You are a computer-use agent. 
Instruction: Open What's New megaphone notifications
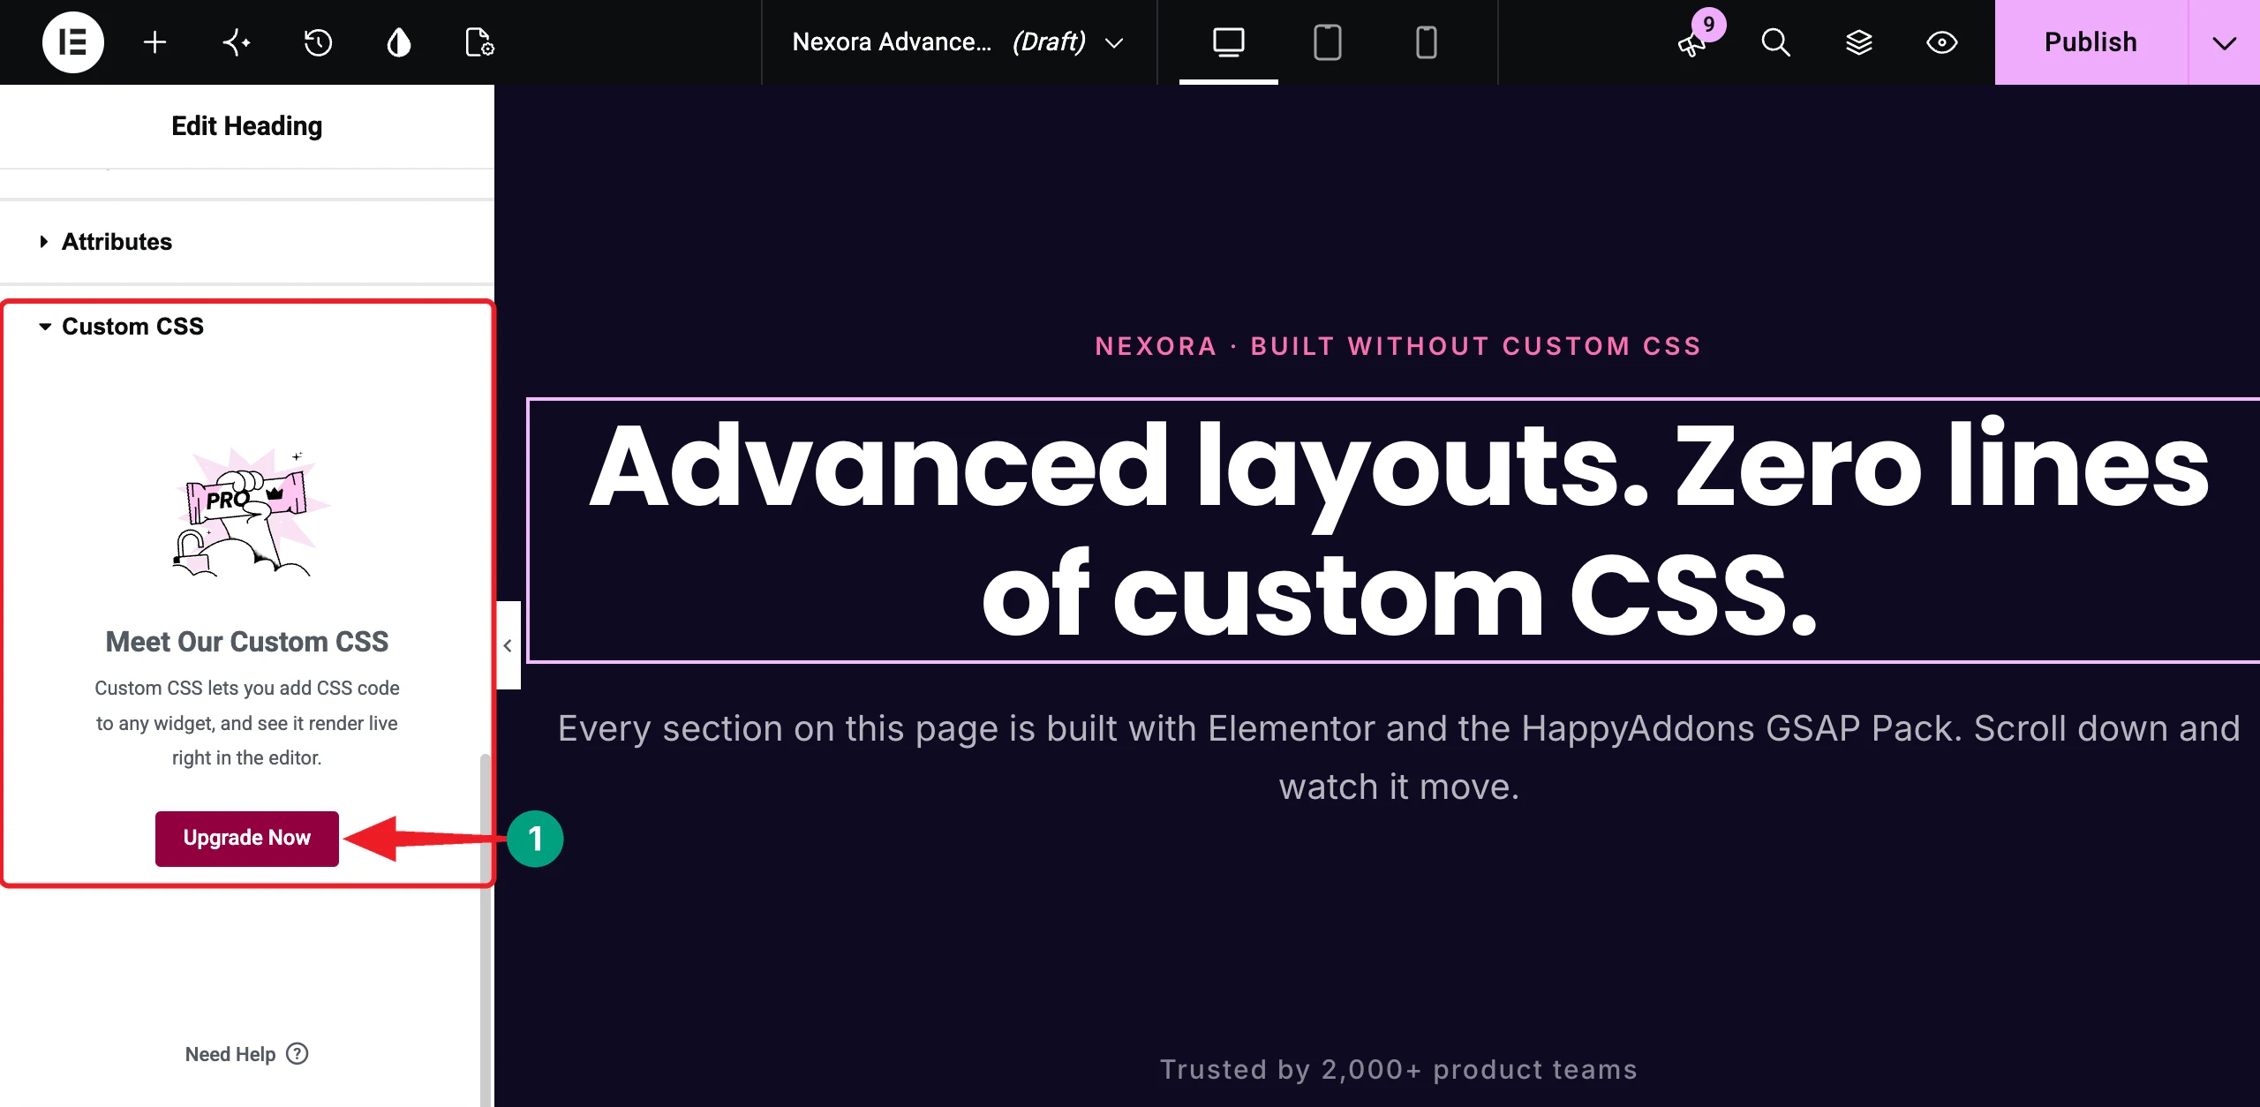click(1692, 41)
